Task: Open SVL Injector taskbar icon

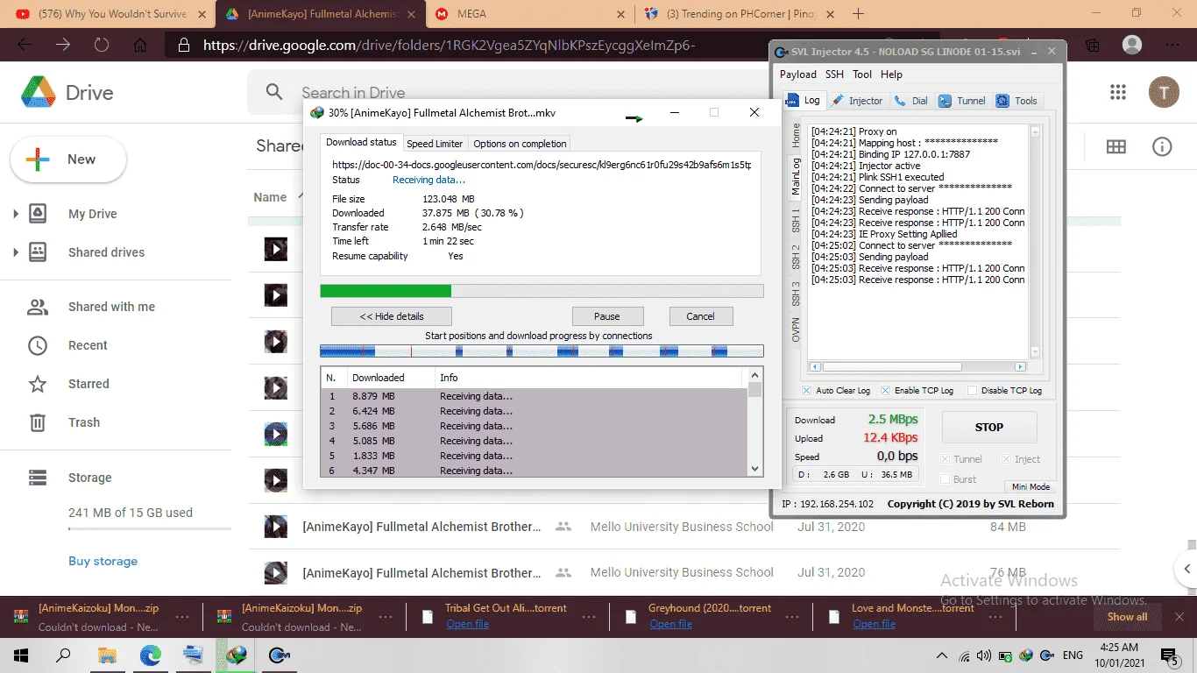Action: [x=279, y=655]
